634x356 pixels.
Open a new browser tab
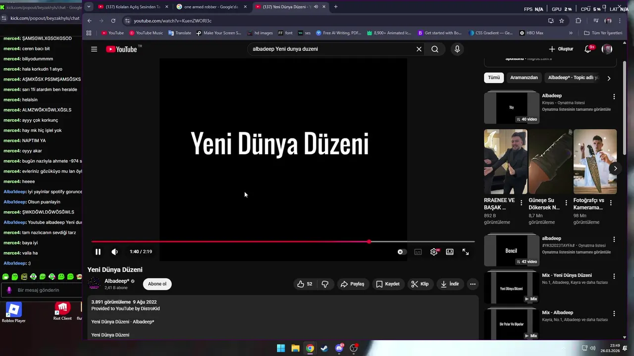tap(336, 7)
